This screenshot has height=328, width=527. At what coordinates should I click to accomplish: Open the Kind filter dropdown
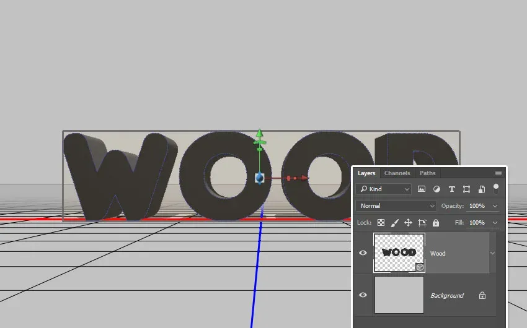[384, 189]
